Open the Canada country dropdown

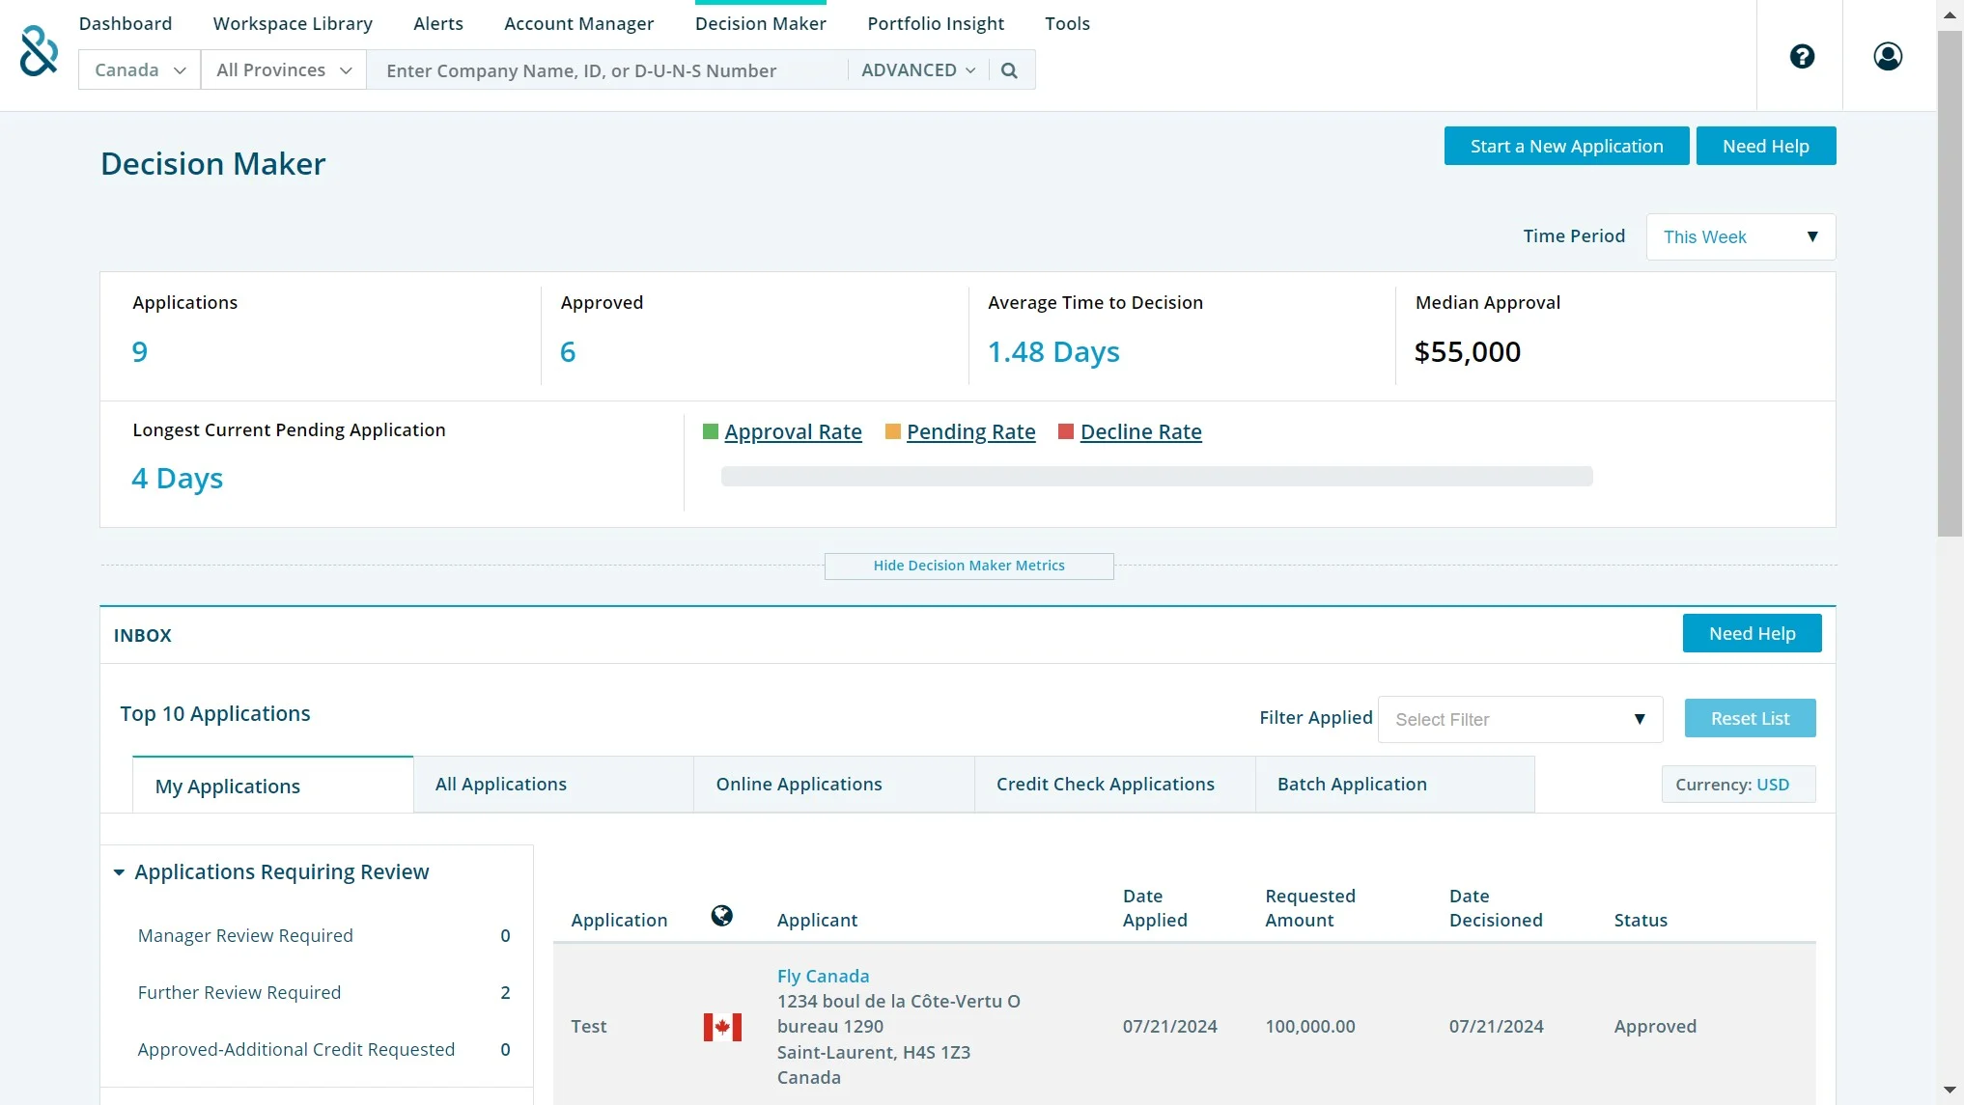point(139,70)
